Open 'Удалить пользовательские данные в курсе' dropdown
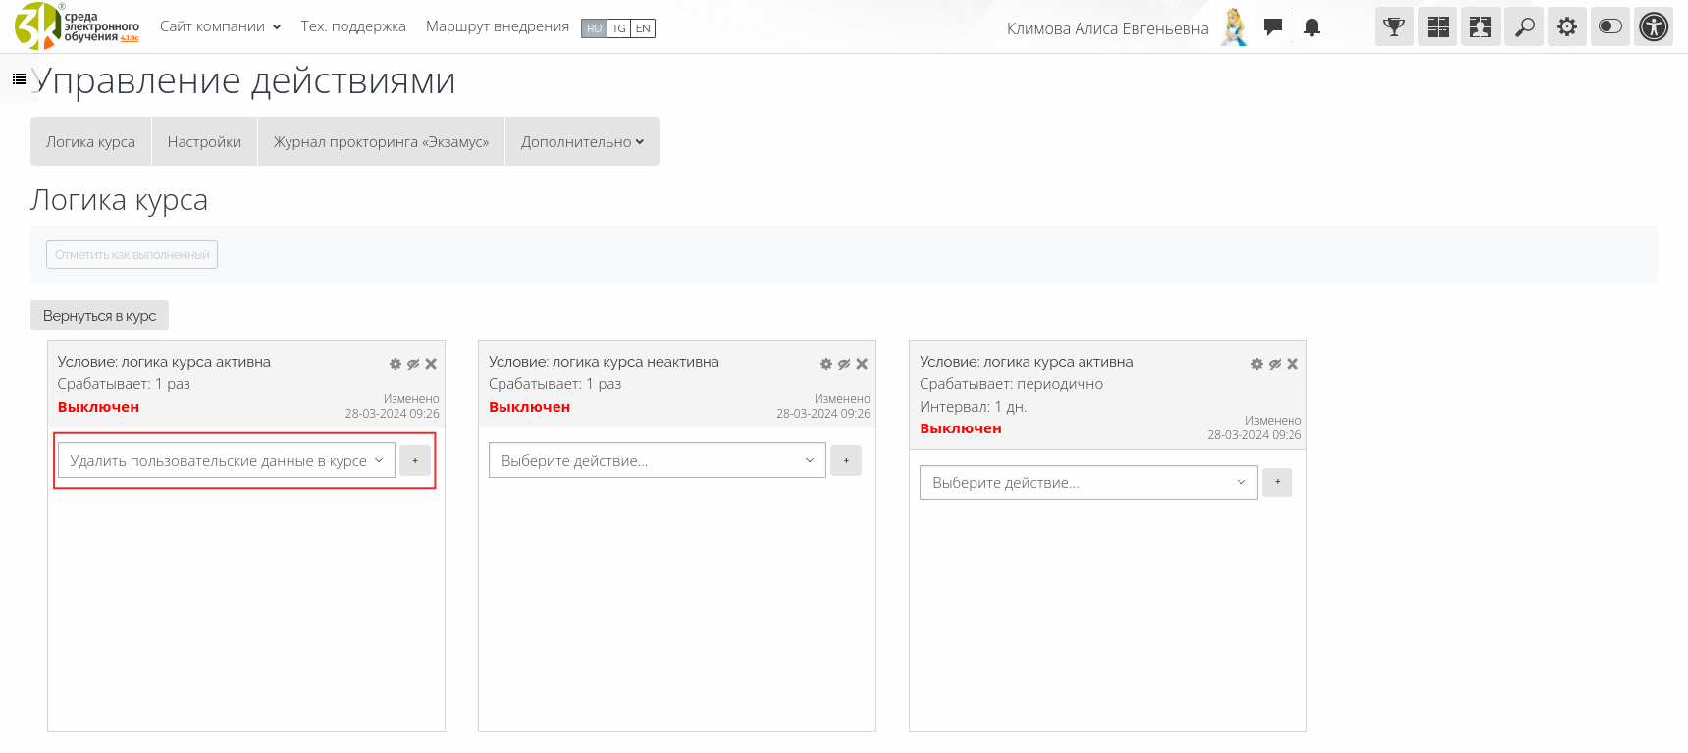This screenshot has width=1688, height=753. pyautogui.click(x=227, y=461)
